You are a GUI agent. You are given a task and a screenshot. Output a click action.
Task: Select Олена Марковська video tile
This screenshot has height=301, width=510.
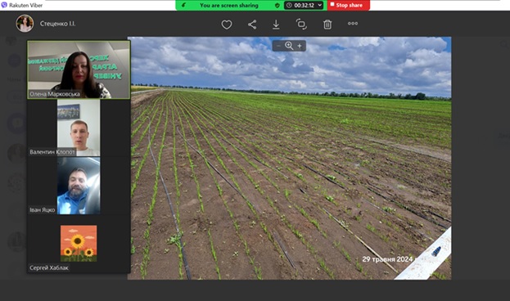coord(79,70)
